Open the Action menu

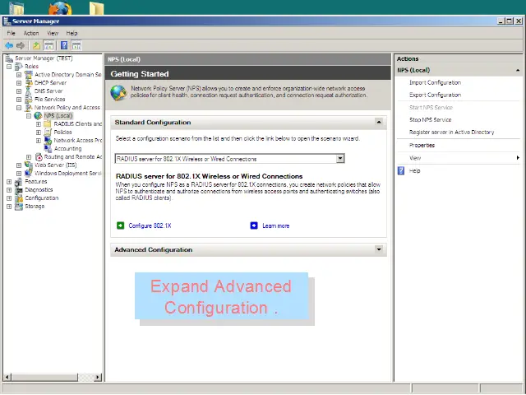pyautogui.click(x=31, y=33)
